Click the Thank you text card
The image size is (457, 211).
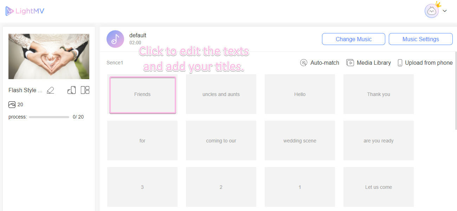coord(378,94)
